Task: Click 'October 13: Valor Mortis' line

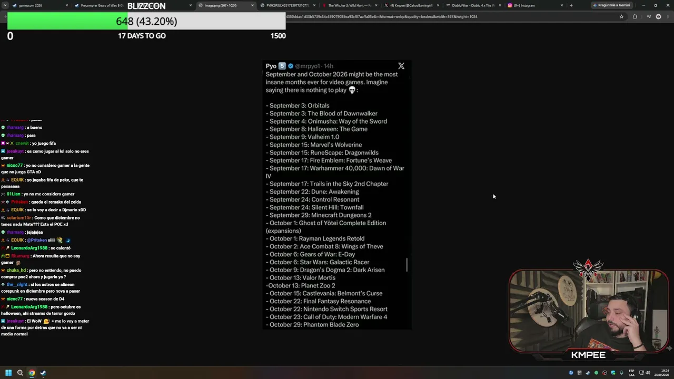Action: point(301,277)
